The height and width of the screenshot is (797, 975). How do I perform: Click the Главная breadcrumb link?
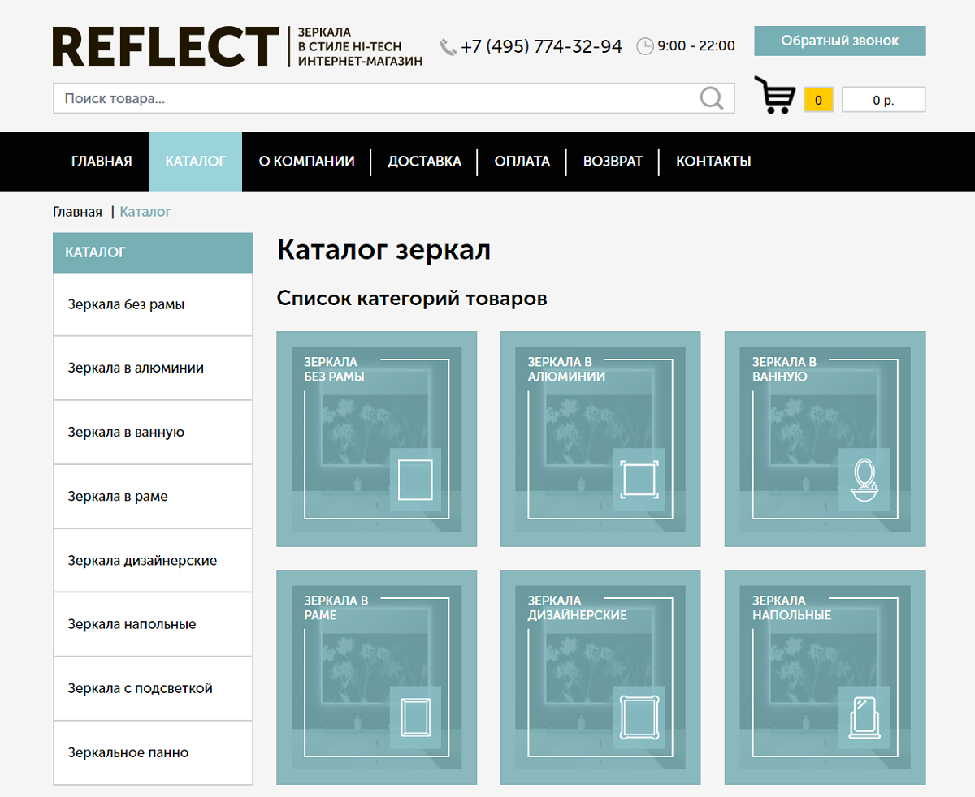[77, 212]
